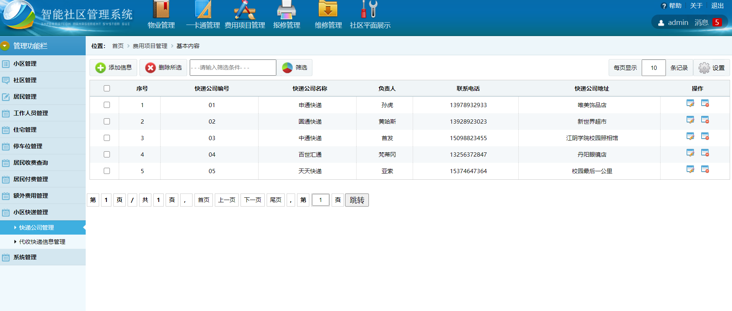Click the green plus 添加信息 icon

point(100,68)
